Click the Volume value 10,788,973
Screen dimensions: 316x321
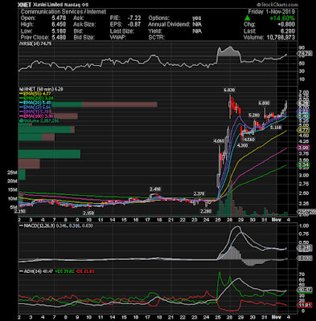click(281, 38)
